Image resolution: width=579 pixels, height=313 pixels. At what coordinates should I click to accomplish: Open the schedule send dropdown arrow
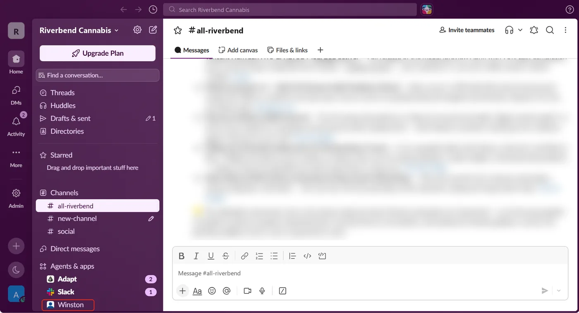[x=559, y=291]
